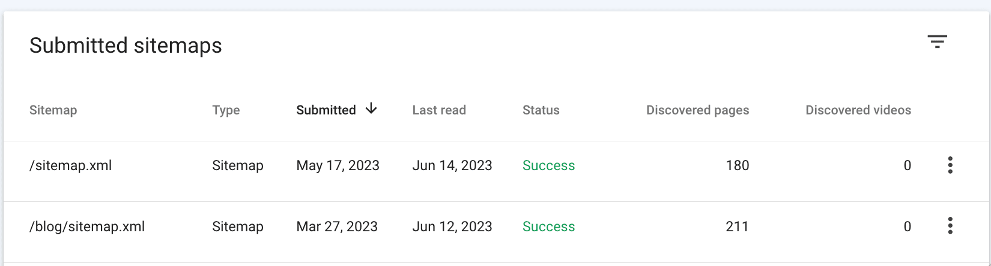This screenshot has height=266, width=991.
Task: Click the Discovered pages column header
Action: click(698, 110)
